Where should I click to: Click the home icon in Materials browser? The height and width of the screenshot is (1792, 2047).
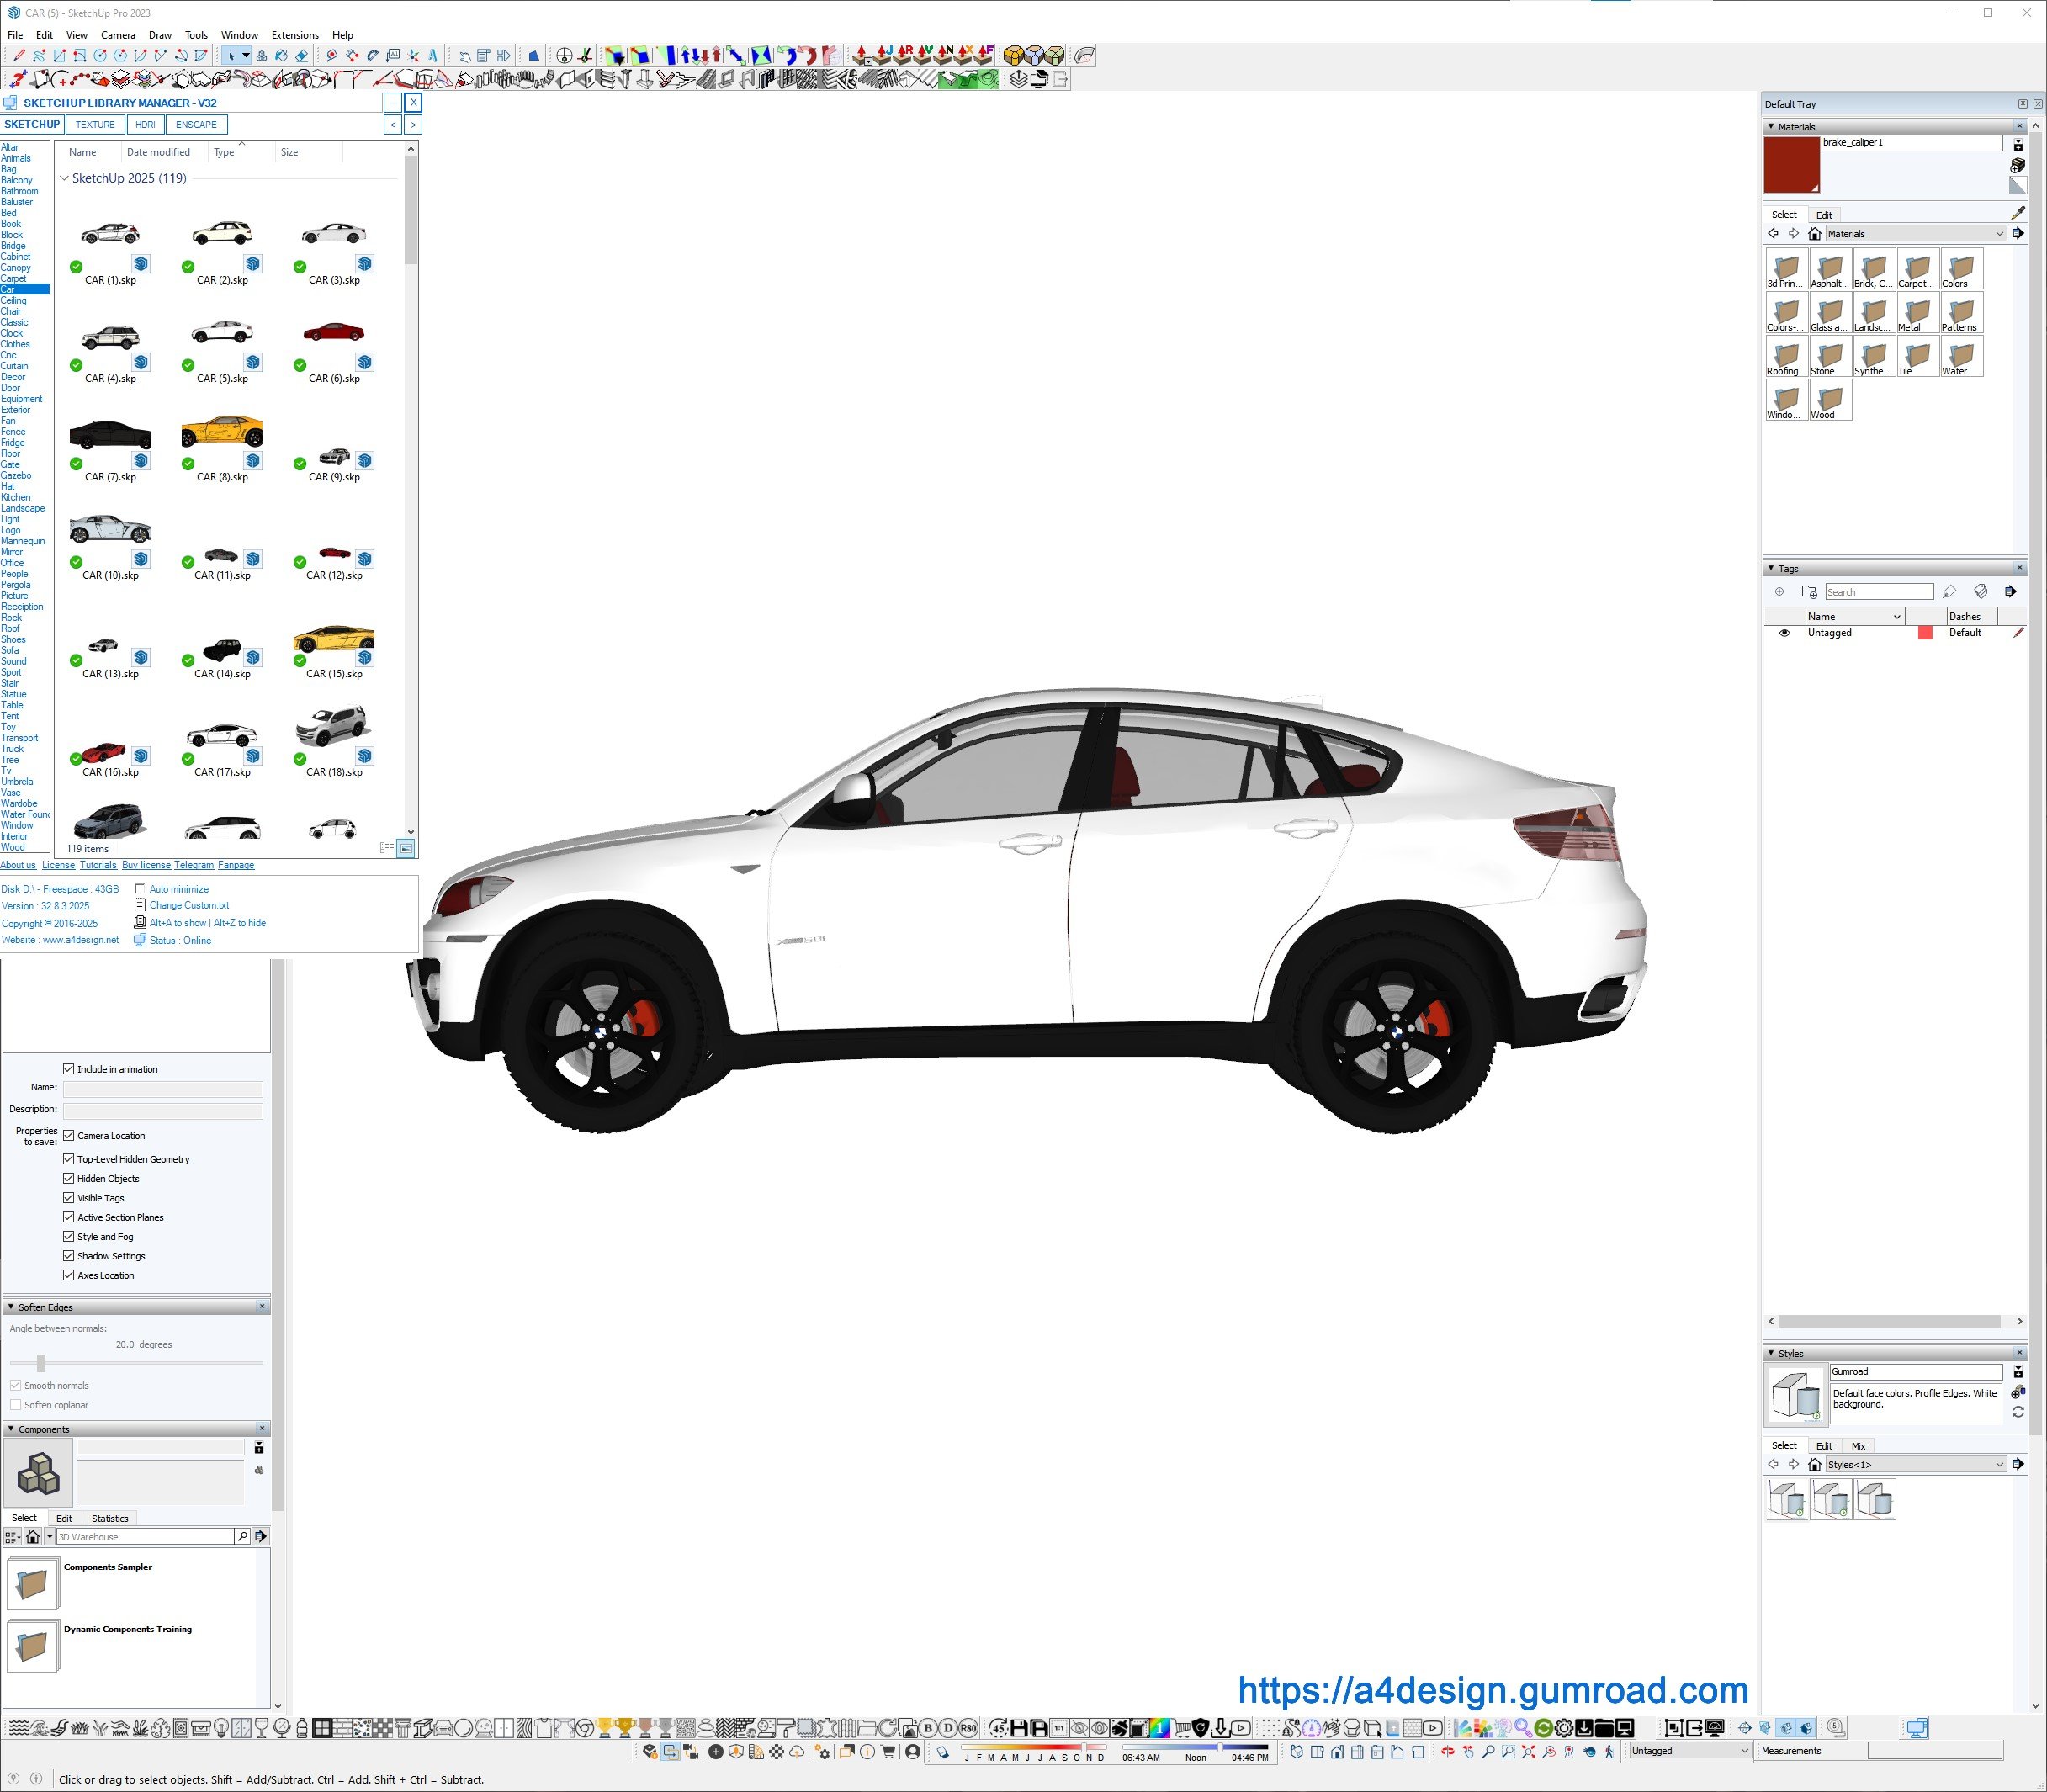(x=1814, y=234)
